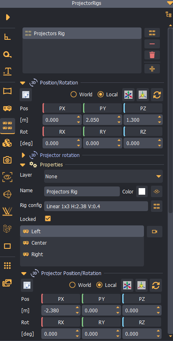This screenshot has height=341, width=173.
Task: Open the ProjectorRigs panel title dropdown arrow
Action: coord(170,3)
